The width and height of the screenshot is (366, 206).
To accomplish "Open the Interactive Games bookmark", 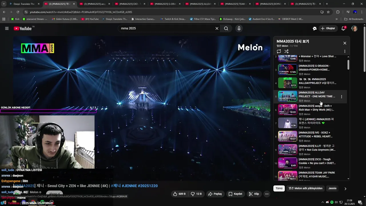I will 143,19.
